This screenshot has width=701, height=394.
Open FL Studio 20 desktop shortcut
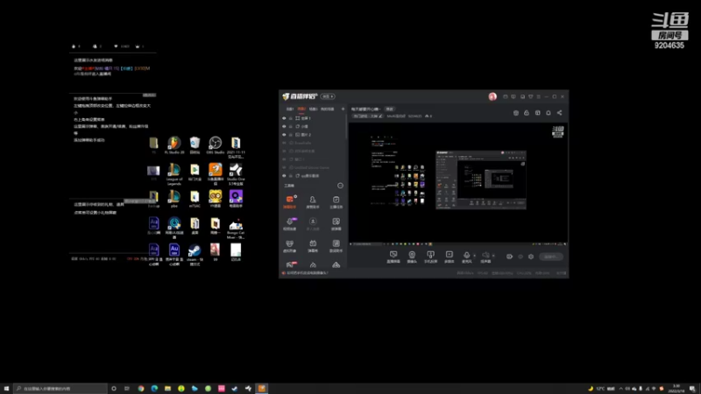[x=173, y=145]
